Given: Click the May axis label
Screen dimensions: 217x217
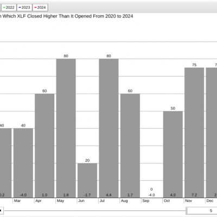Looking at the screenshot, I should (x=60, y=201).
